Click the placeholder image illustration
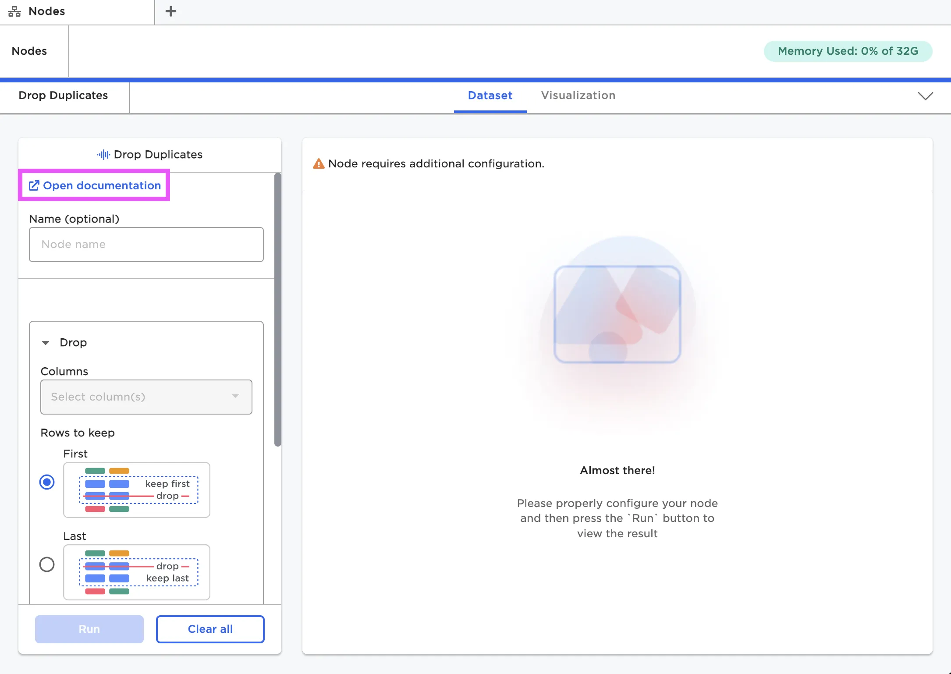This screenshot has height=674, width=951. point(617,315)
